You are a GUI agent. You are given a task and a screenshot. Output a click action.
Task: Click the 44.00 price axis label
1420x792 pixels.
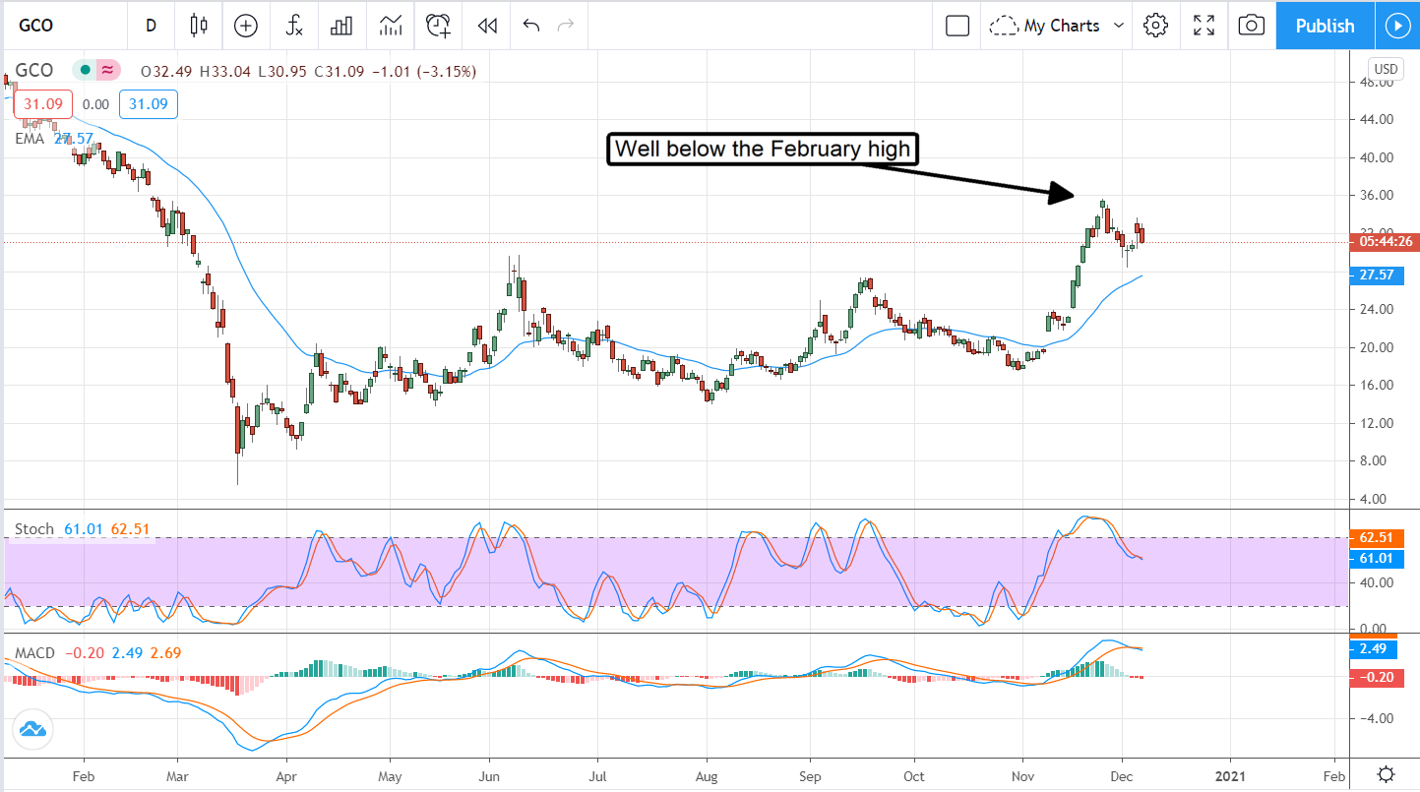tap(1374, 119)
